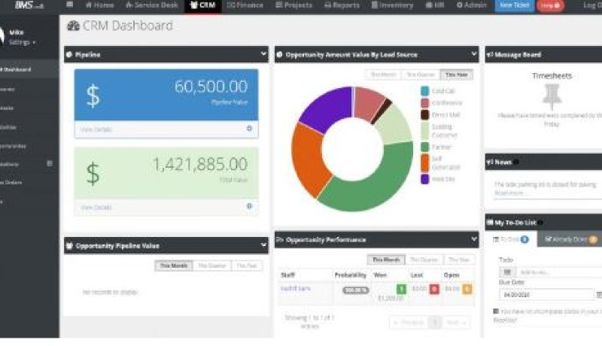The height and width of the screenshot is (346, 602).
Task: Click the Due Date input field
Action: pyautogui.click(x=546, y=295)
